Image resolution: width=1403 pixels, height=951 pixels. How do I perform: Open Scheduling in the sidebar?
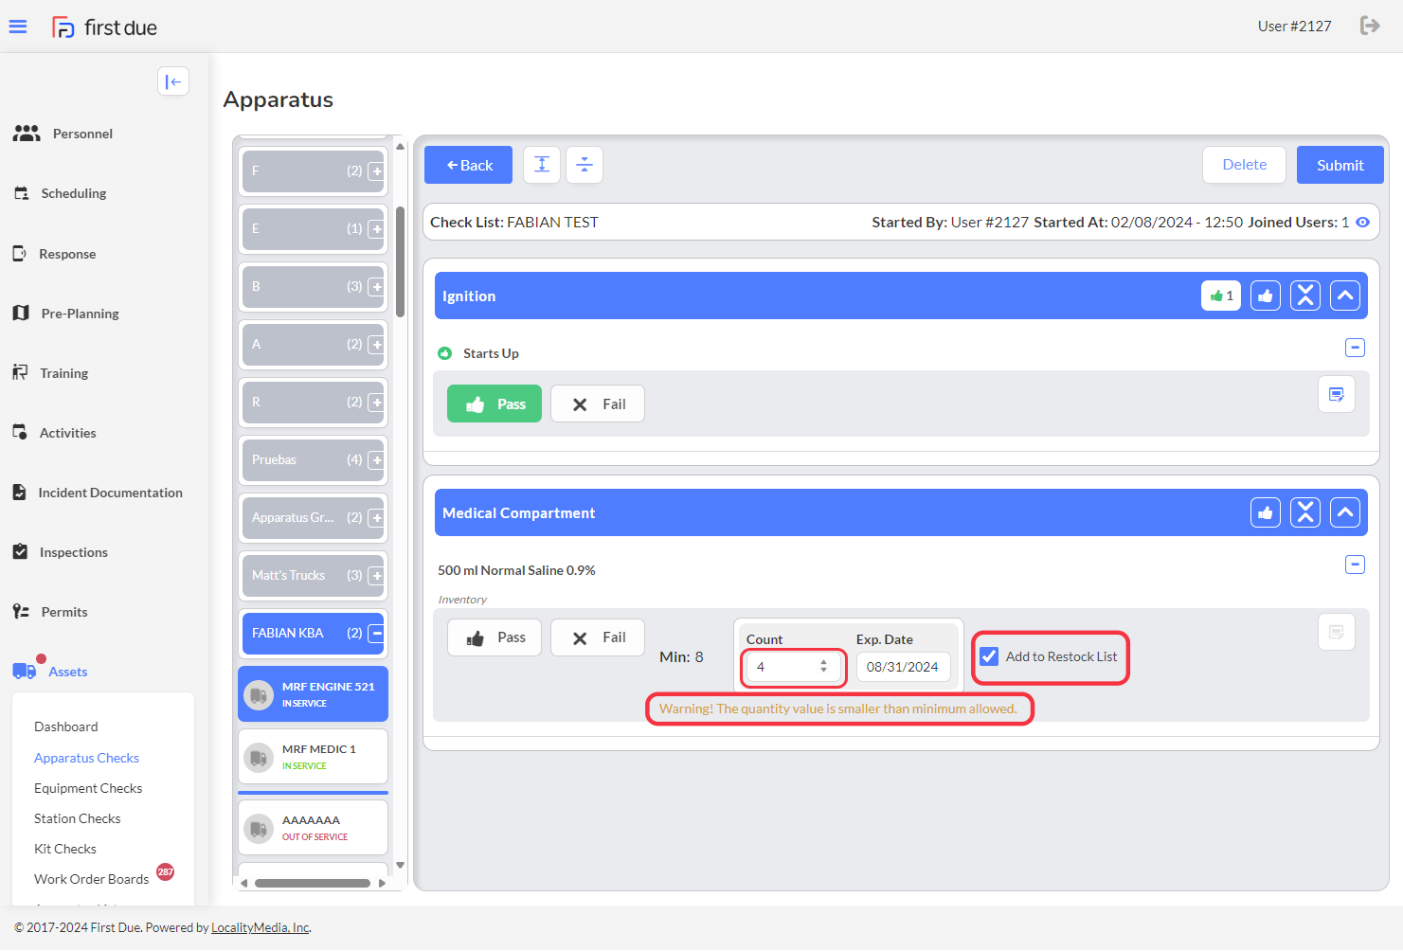60,193
